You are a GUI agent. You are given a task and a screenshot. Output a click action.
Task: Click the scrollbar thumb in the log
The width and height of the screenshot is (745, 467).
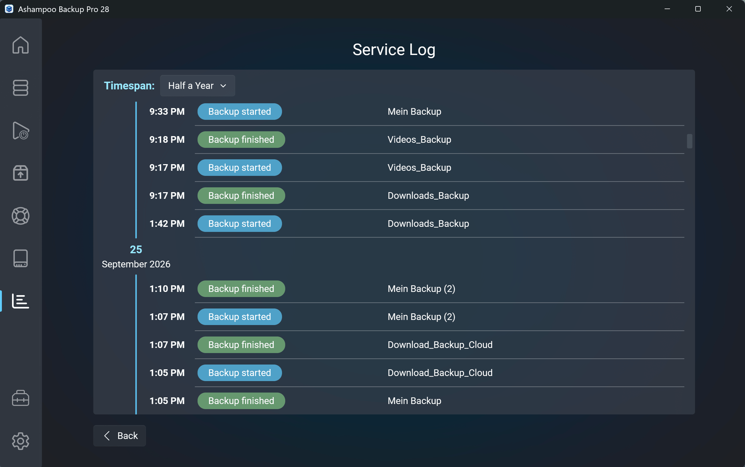[x=689, y=141]
